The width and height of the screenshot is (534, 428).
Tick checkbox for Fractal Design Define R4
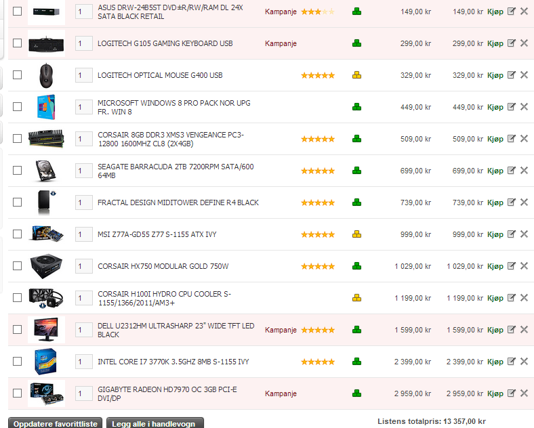(17, 202)
